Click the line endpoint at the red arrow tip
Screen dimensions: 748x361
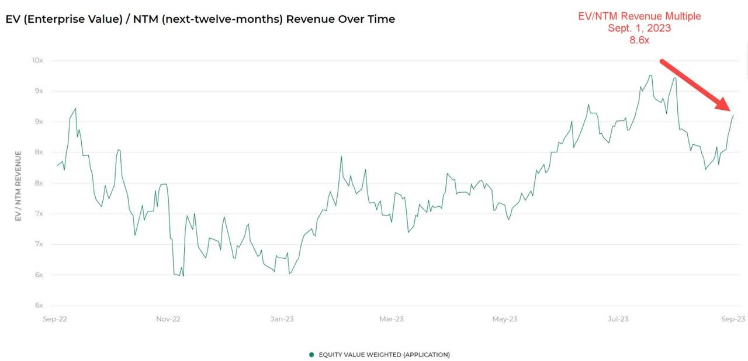[733, 115]
